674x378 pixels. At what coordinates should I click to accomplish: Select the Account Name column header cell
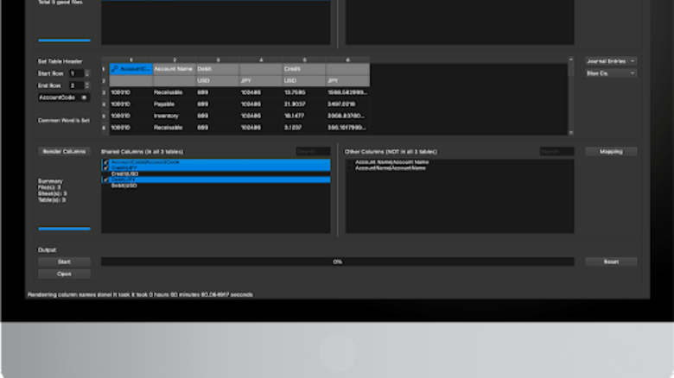coord(174,69)
